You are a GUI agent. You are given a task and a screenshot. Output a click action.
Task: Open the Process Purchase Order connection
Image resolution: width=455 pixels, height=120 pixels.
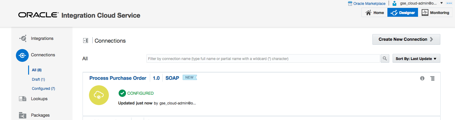click(118, 78)
